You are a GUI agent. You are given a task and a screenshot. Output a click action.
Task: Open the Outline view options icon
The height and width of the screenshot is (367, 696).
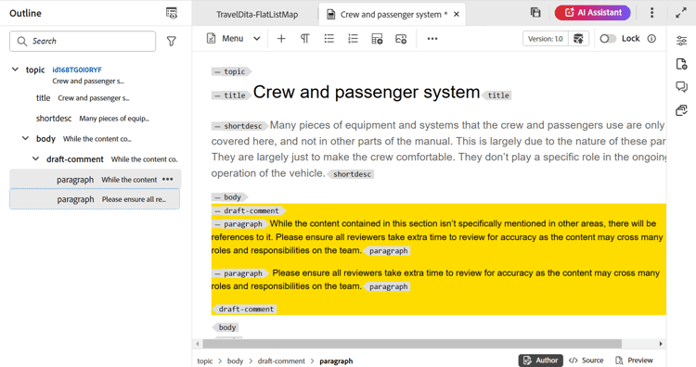[172, 13]
